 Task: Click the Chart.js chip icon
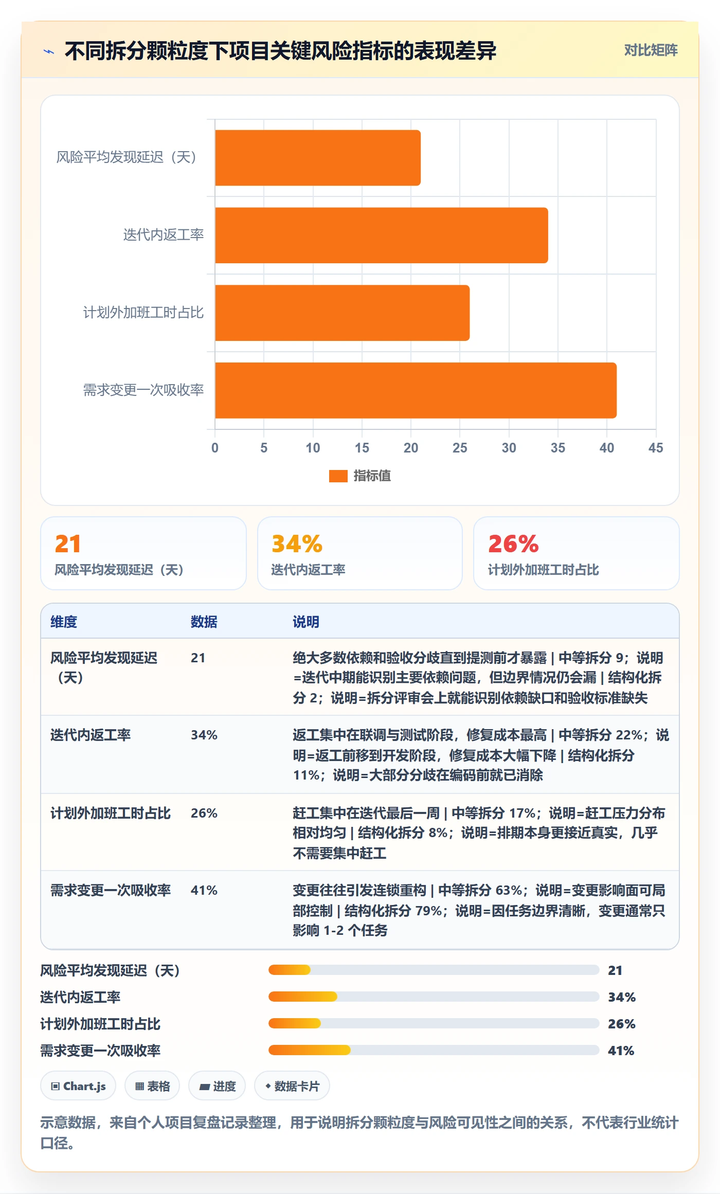[x=56, y=1087]
